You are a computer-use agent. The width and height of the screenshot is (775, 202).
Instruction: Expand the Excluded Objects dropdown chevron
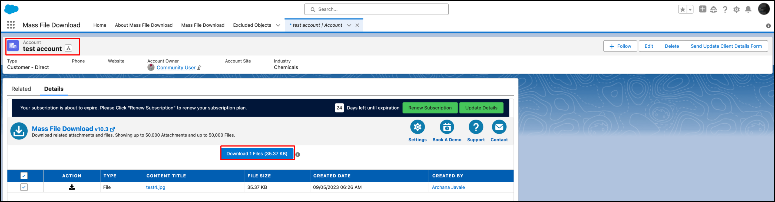click(278, 25)
